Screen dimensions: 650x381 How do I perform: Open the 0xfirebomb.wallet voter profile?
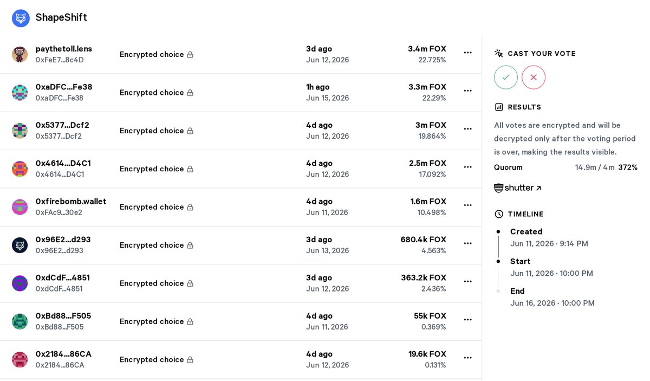[71, 201]
